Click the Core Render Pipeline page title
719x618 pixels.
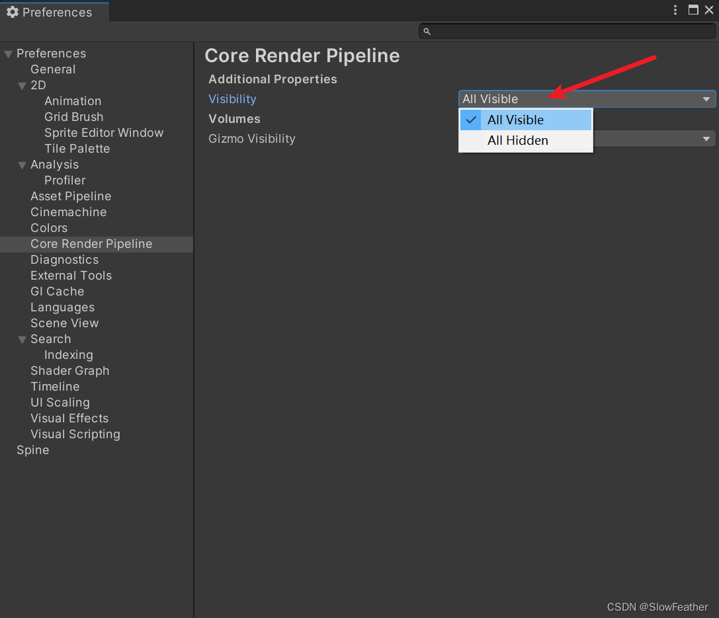302,56
